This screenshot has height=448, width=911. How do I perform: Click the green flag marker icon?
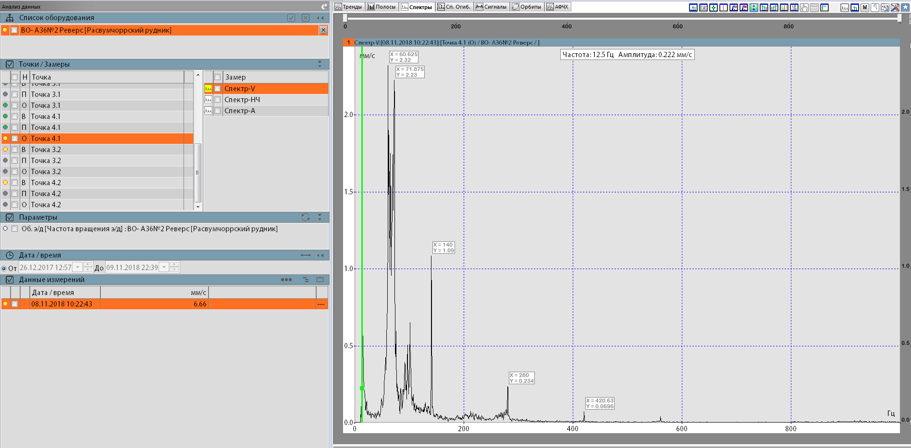(x=825, y=8)
